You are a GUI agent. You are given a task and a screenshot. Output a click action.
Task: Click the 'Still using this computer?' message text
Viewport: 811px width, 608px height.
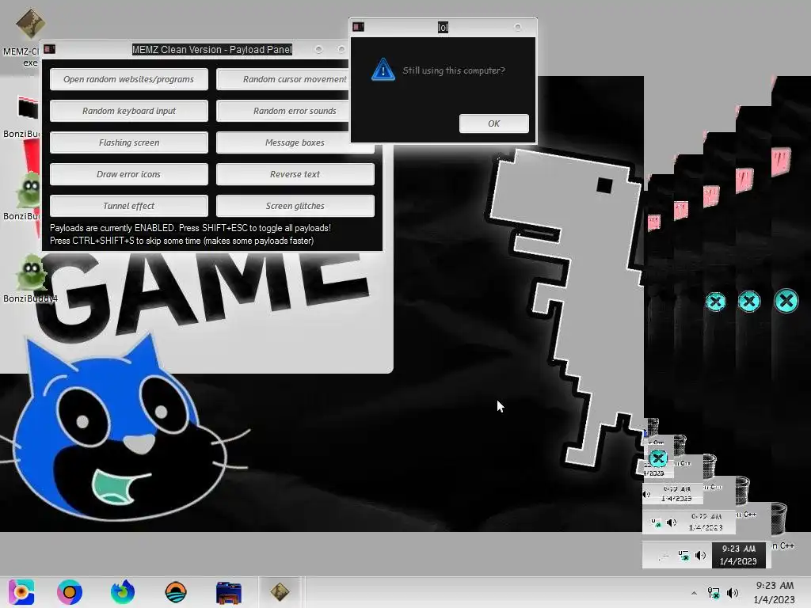454,70
